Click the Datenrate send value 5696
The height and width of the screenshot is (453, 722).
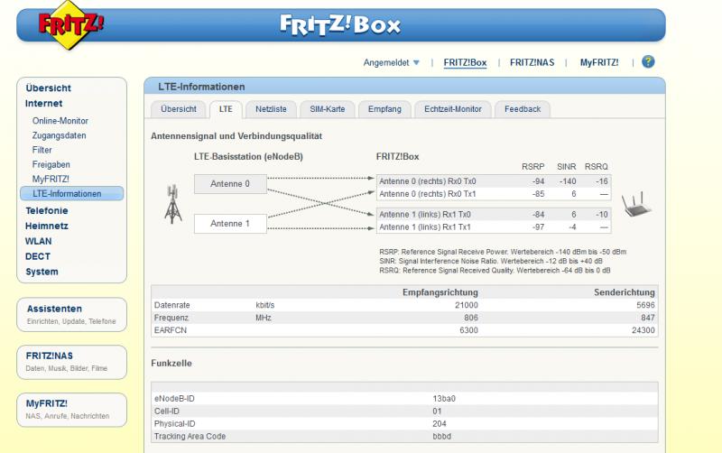point(645,305)
